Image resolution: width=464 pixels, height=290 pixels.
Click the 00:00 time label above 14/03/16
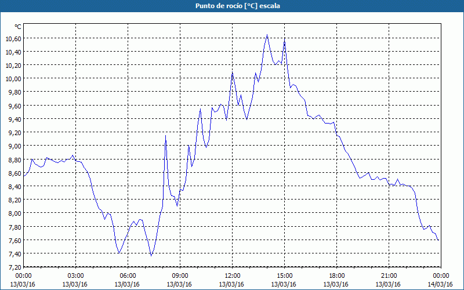[x=441, y=276]
